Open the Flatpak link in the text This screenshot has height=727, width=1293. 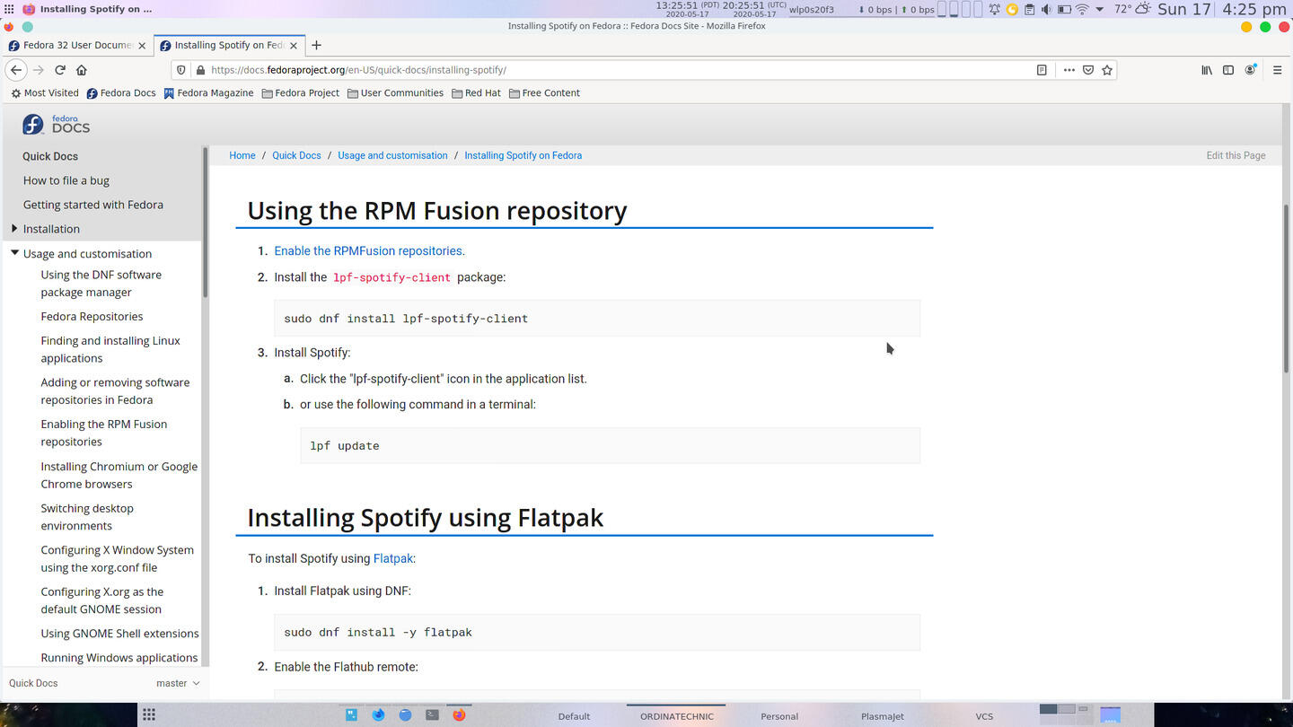coord(393,558)
